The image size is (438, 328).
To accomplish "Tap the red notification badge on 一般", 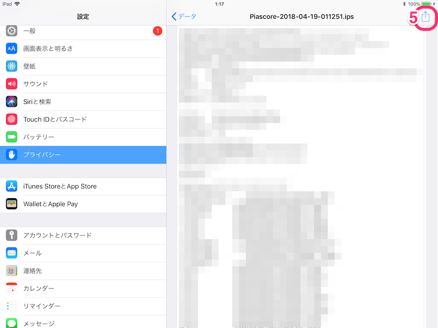I will pyautogui.click(x=157, y=31).
